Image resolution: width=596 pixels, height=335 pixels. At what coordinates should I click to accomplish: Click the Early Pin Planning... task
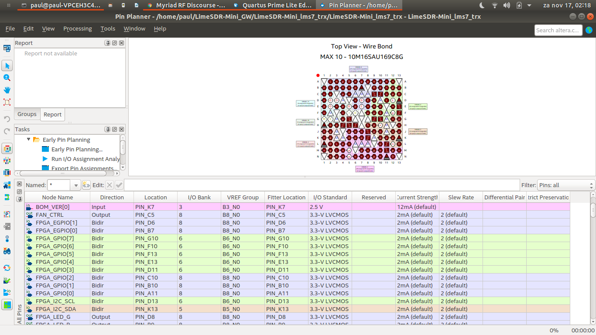coord(77,149)
